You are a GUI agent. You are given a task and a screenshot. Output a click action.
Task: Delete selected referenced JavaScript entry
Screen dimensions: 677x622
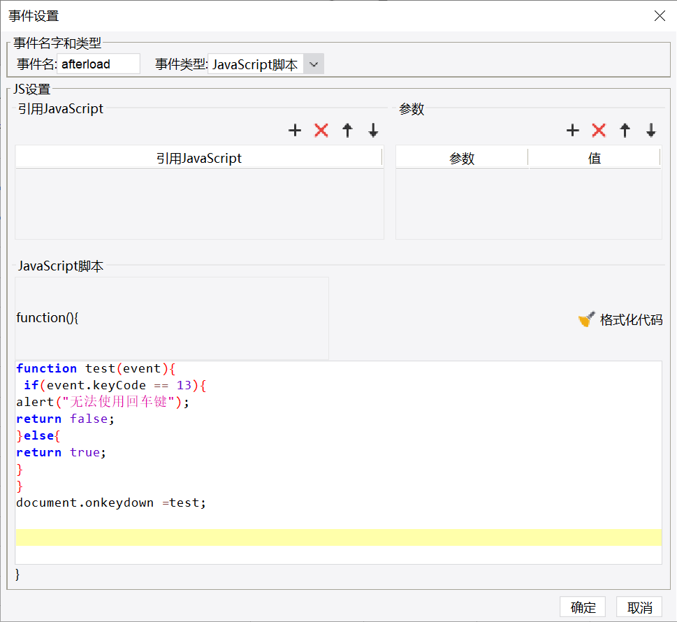tap(321, 130)
